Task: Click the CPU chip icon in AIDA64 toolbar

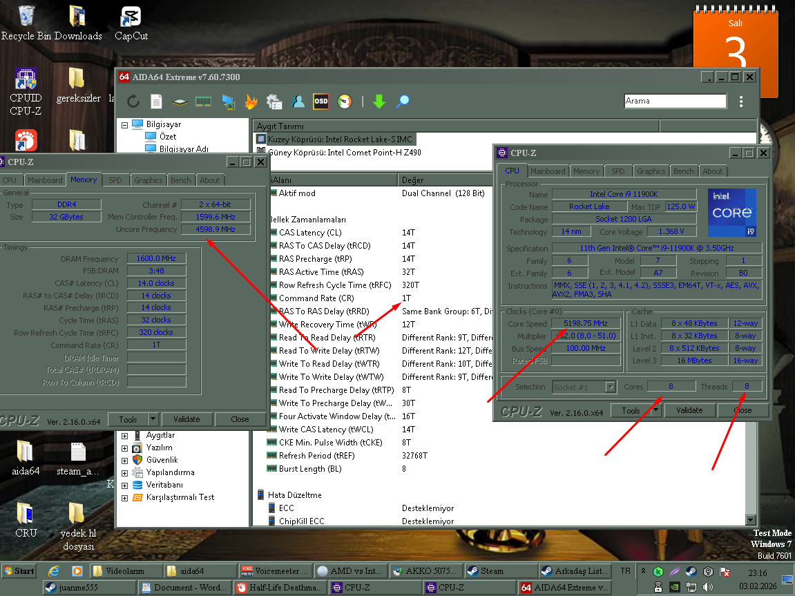Action: coord(180,102)
